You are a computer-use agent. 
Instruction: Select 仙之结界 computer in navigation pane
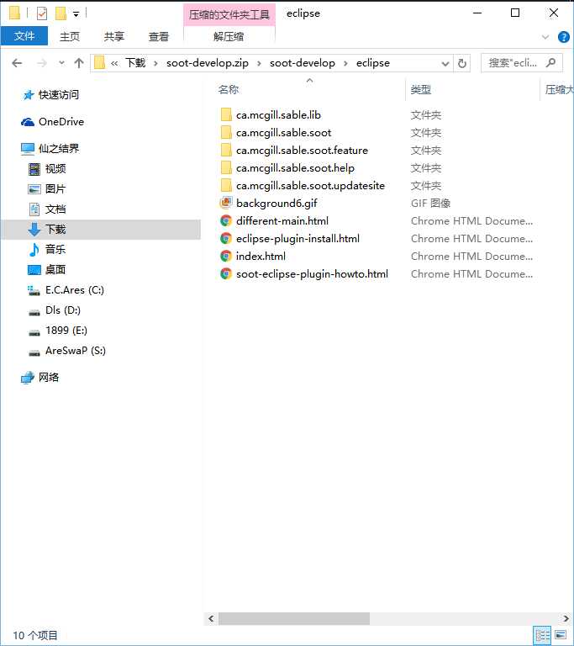click(59, 148)
